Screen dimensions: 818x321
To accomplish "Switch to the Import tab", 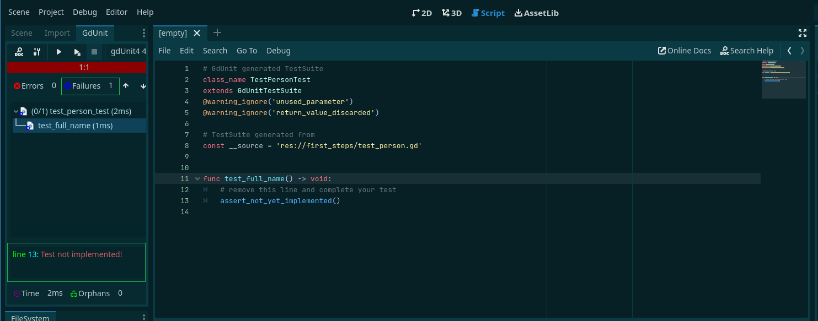I will (57, 33).
